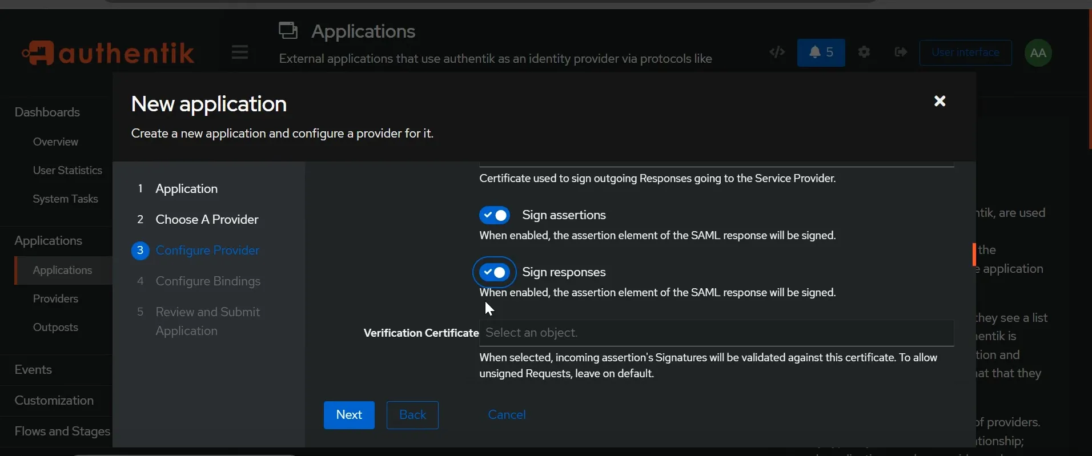Image resolution: width=1092 pixels, height=456 pixels.
Task: Expand the Flows and Stages section
Action: tap(62, 431)
